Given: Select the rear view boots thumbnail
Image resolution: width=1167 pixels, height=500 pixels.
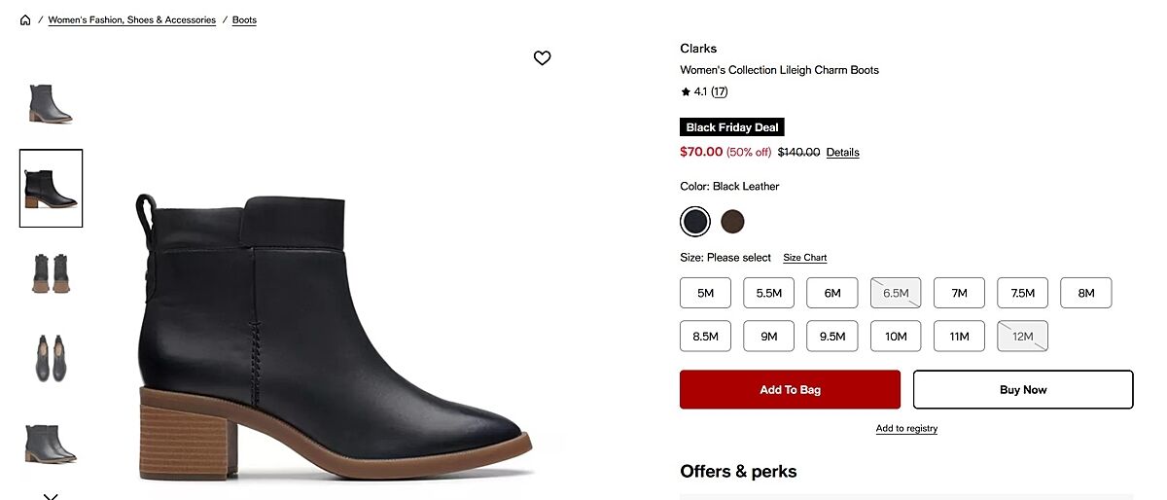Looking at the screenshot, I should click(x=51, y=273).
